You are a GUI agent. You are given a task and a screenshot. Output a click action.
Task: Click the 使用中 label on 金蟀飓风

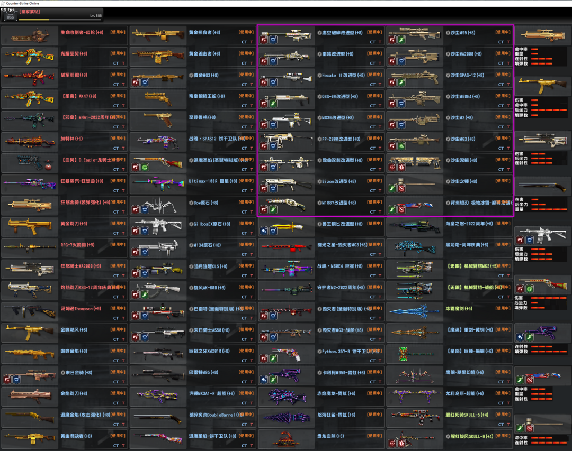(x=118, y=330)
